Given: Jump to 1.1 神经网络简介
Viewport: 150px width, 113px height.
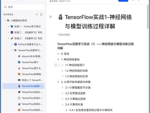Looking at the screenshot, I should [x=75, y=65].
